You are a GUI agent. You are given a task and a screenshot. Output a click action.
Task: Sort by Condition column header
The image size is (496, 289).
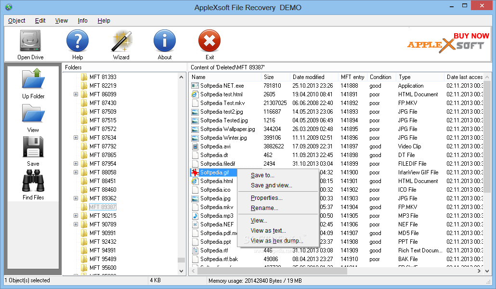pos(381,77)
